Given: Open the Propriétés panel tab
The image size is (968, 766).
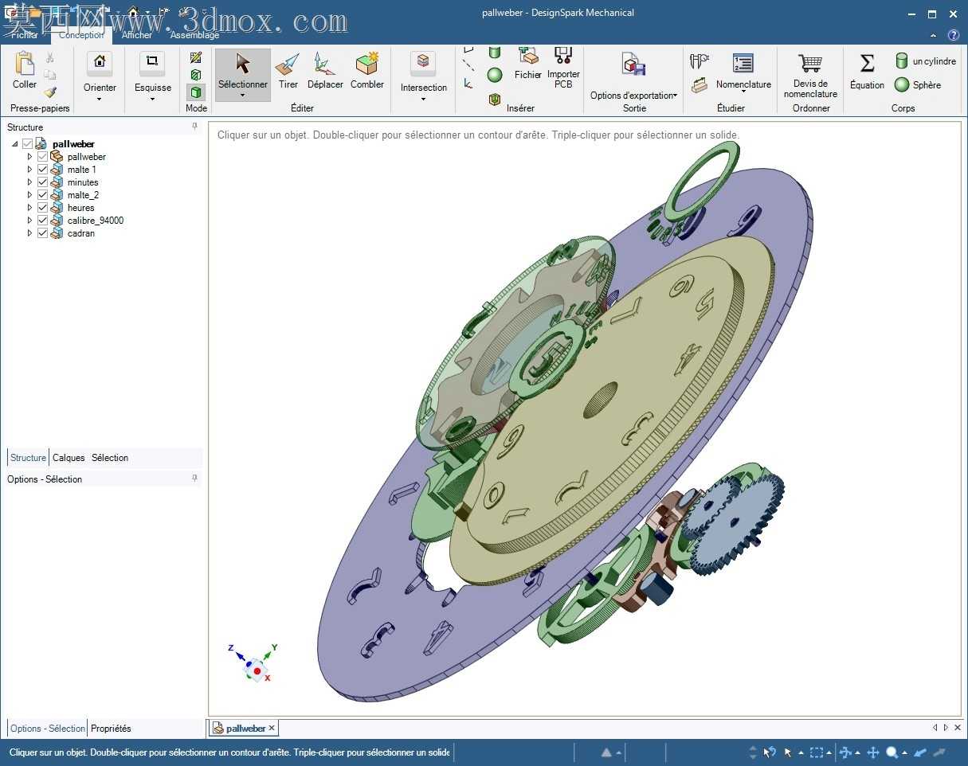Looking at the screenshot, I should point(111,729).
